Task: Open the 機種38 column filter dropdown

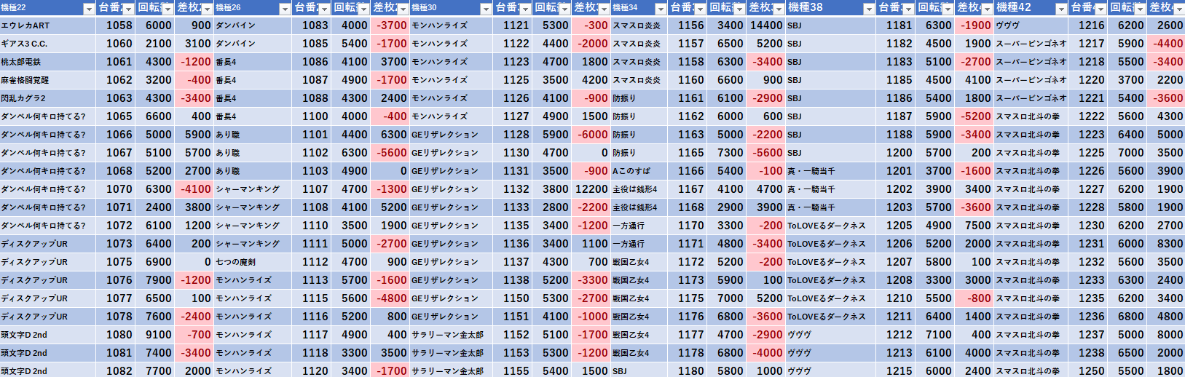Action: pyautogui.click(x=869, y=9)
